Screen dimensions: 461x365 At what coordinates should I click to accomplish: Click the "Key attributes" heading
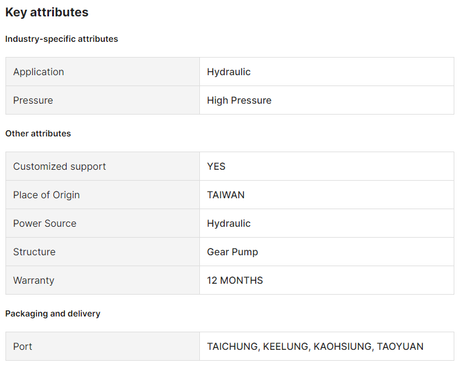point(47,12)
